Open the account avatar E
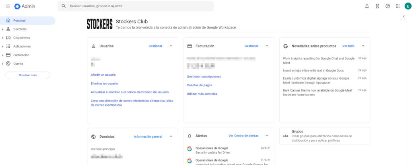 (x=408, y=6)
